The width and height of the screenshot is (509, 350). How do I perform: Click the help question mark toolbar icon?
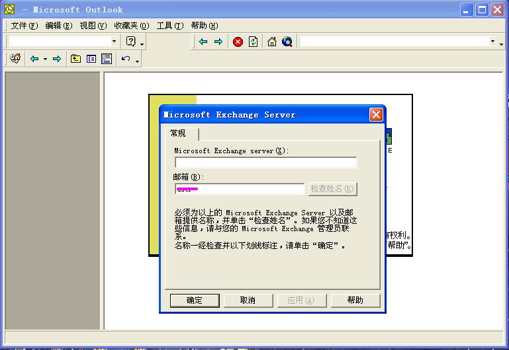pyautogui.click(x=130, y=42)
